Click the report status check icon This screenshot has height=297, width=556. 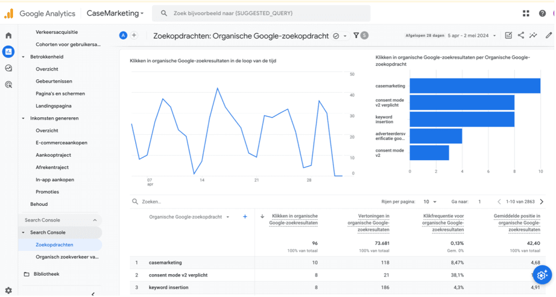pyautogui.click(x=336, y=36)
